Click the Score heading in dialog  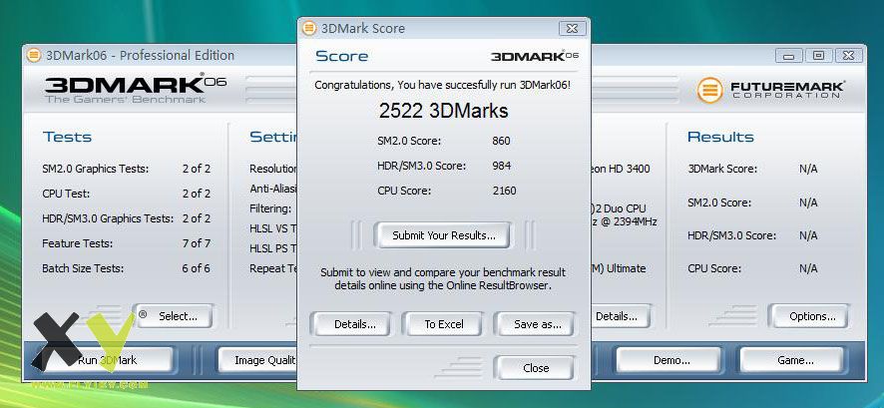(341, 56)
